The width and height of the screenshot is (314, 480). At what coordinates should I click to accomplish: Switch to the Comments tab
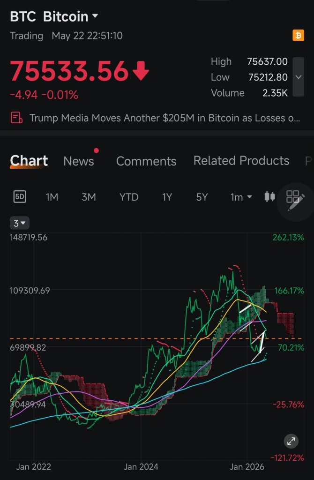(146, 161)
